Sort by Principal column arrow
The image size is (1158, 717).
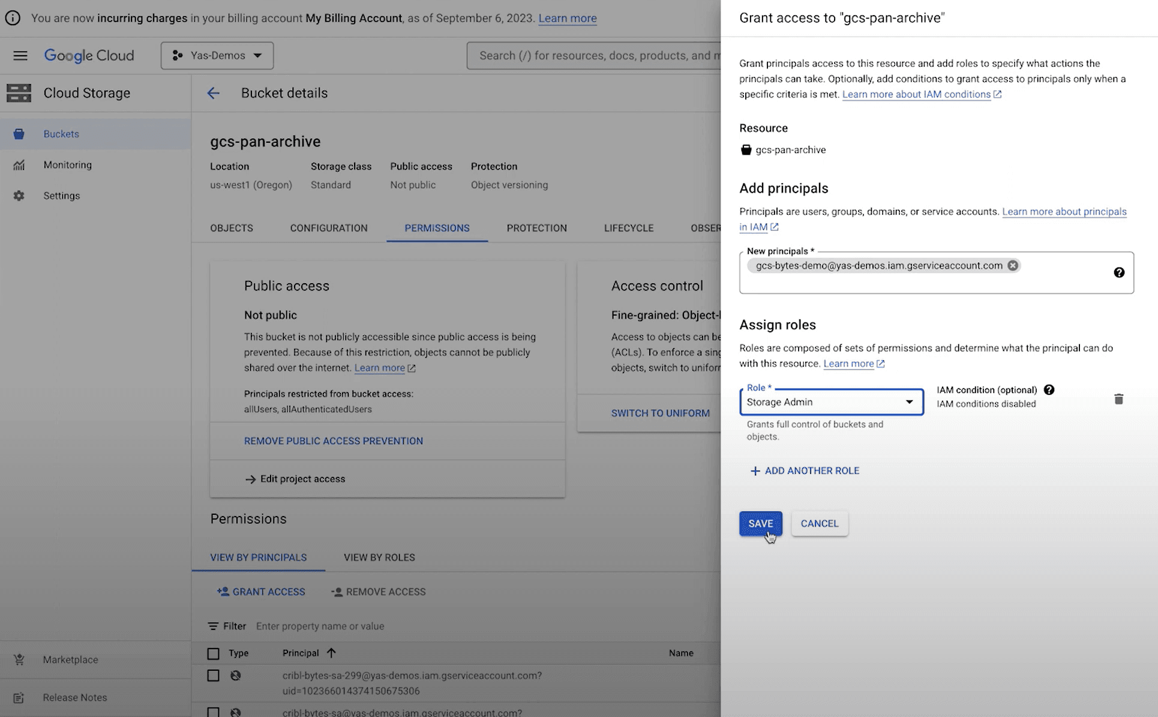[331, 653]
